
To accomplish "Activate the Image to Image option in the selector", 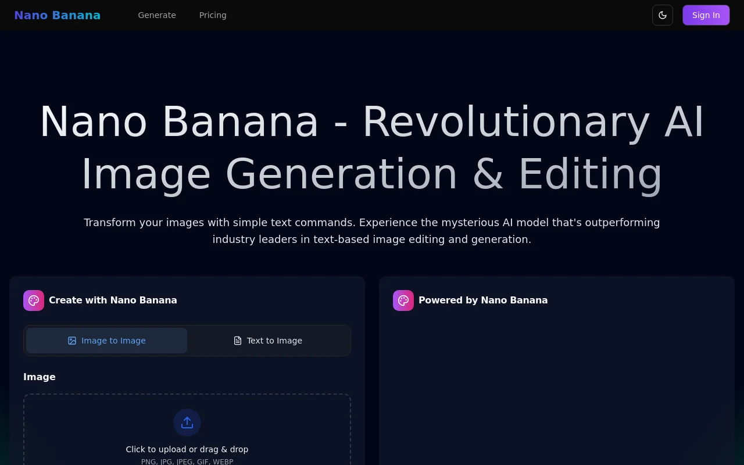I will pos(106,341).
